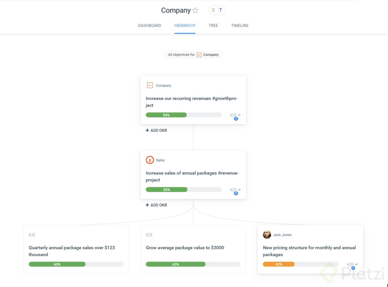This screenshot has width=388, height=287.
Task: Click the orange 42% progress bar
Action: click(301, 264)
